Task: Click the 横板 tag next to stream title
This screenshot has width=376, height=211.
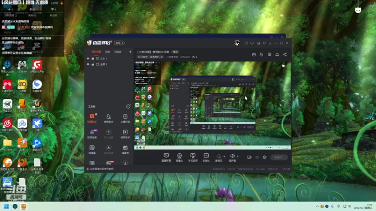Action: click(x=175, y=52)
